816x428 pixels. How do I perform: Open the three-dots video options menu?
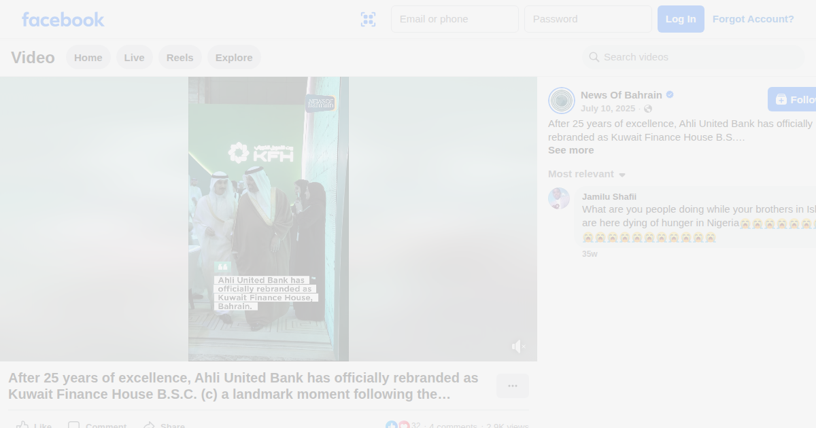[x=512, y=386]
